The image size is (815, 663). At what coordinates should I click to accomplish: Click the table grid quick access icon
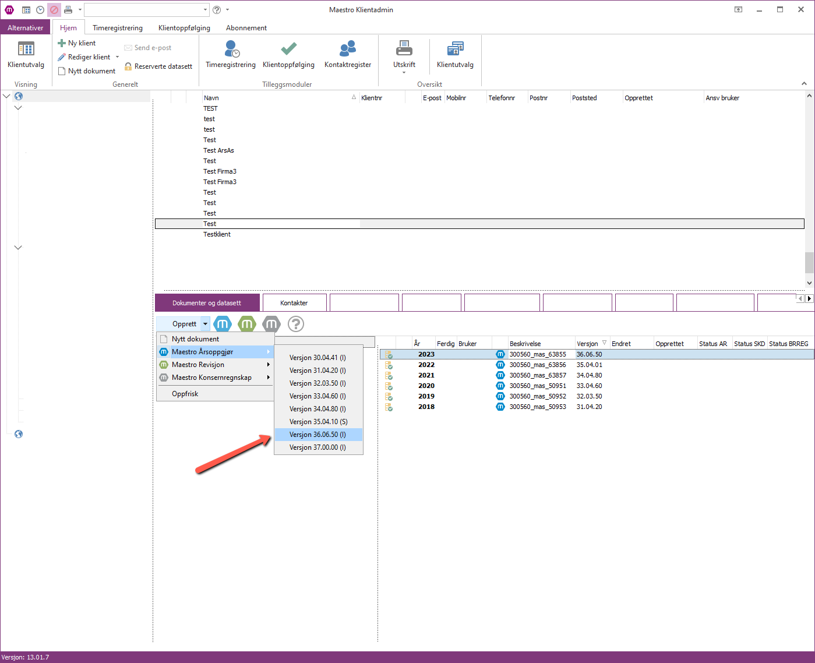tap(26, 10)
